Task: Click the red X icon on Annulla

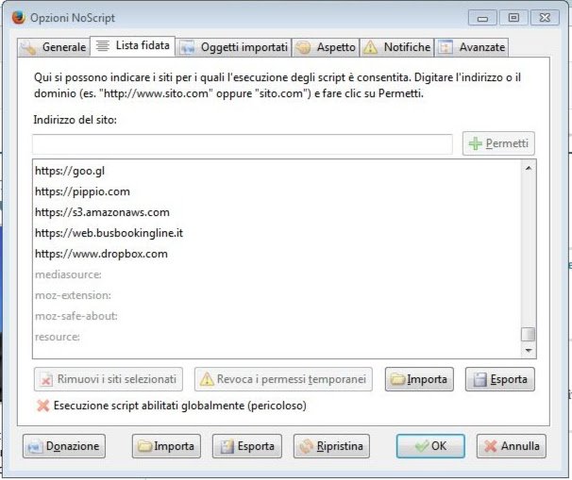Action: pos(491,446)
